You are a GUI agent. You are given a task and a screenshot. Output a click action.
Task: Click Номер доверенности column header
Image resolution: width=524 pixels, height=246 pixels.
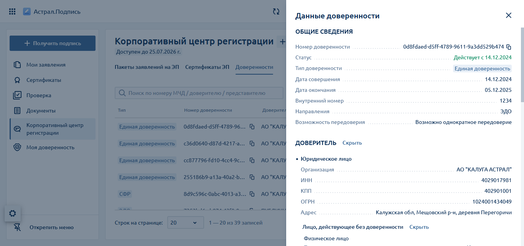(208, 110)
